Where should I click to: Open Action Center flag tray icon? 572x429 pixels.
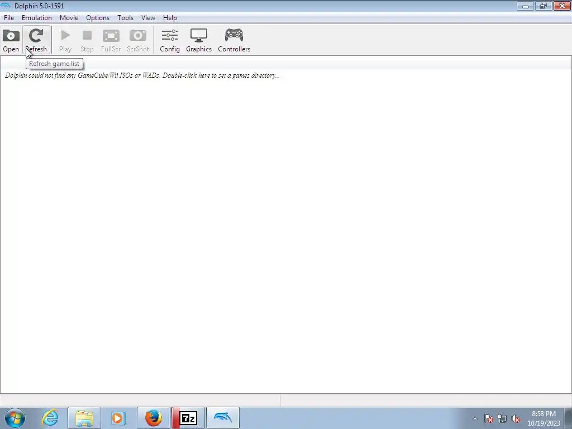(488, 418)
